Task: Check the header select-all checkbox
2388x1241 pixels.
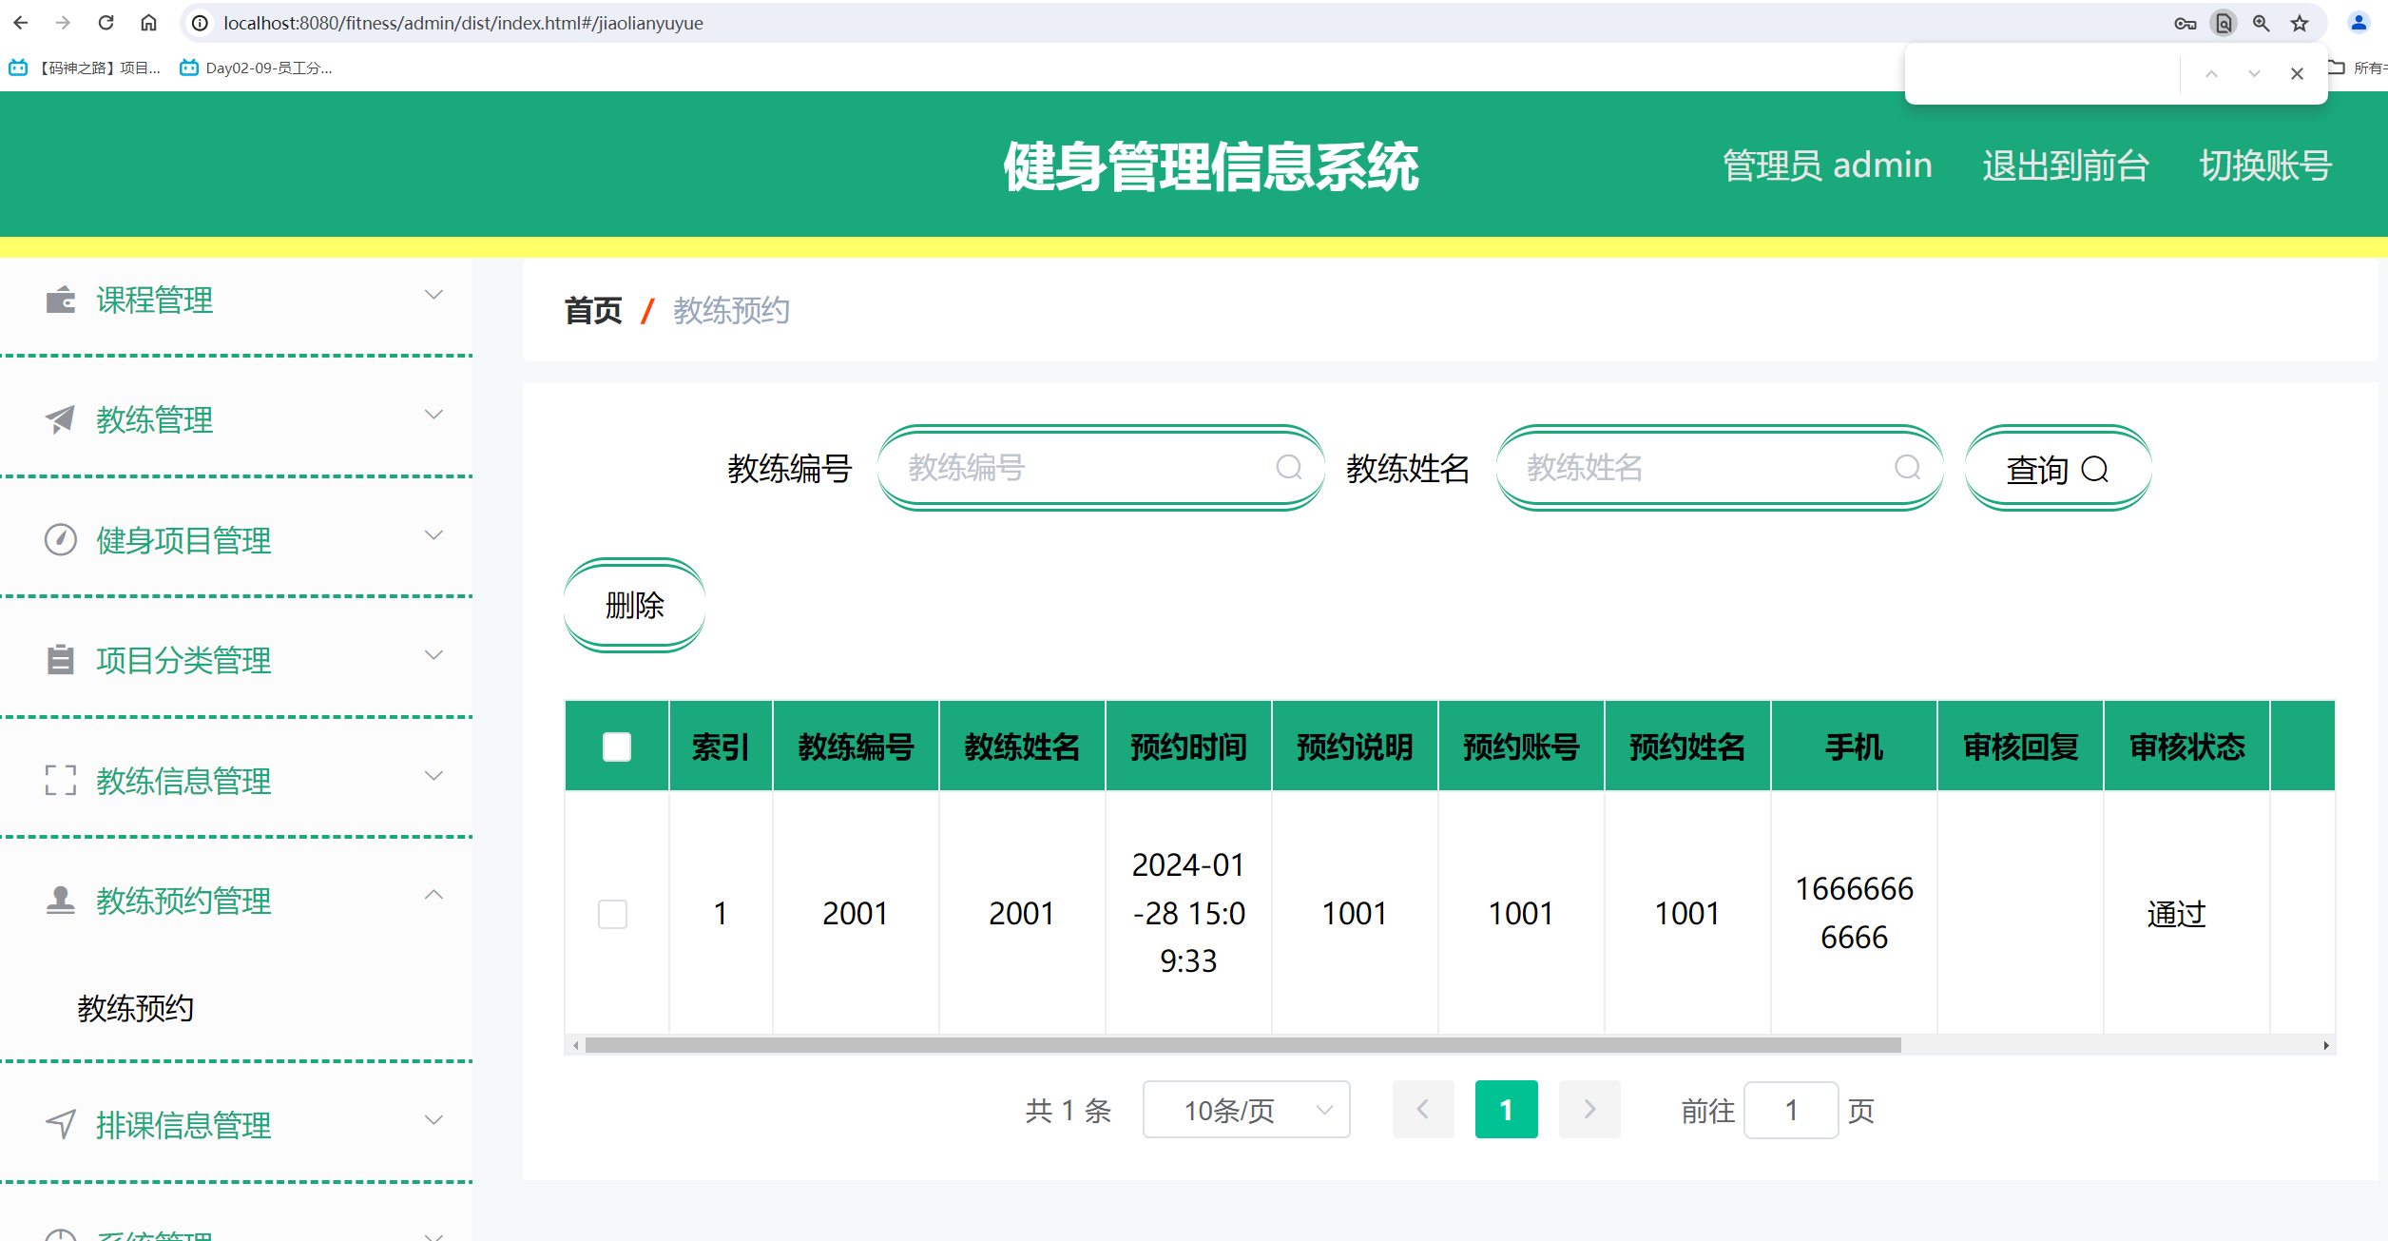Action: (x=616, y=747)
